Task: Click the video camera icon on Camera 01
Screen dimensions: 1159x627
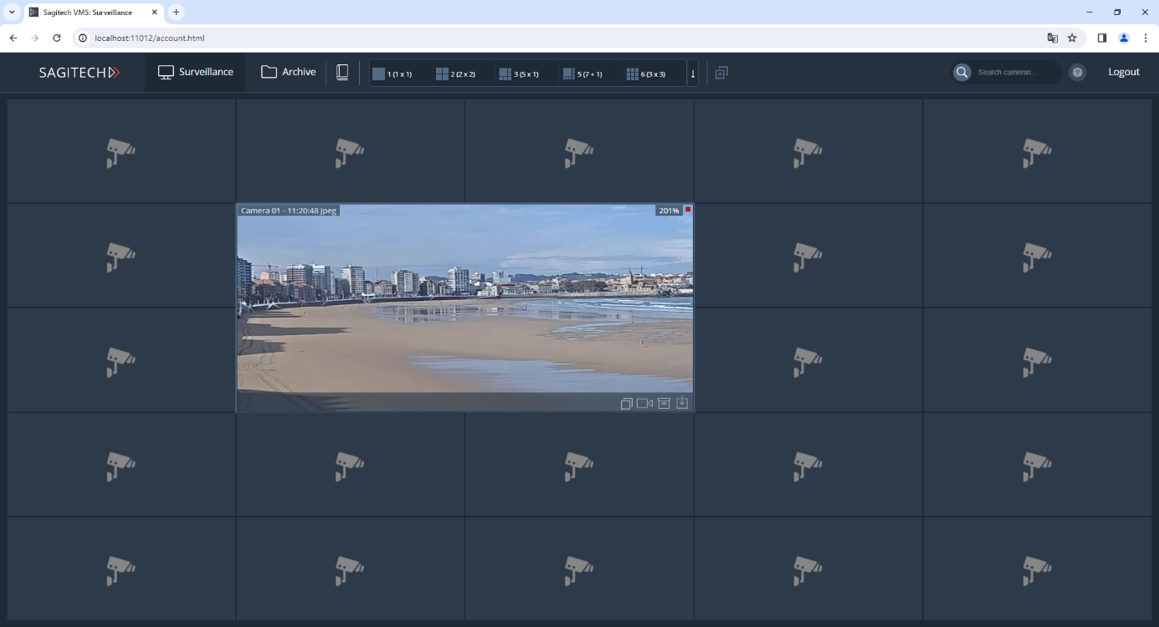Action: click(644, 404)
